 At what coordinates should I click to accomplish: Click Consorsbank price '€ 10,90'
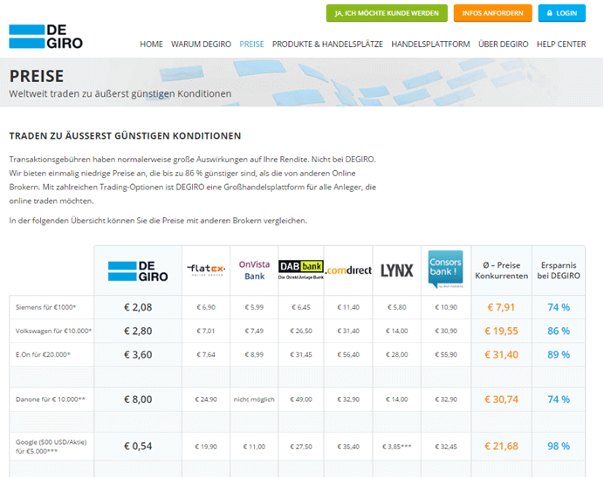[x=446, y=308]
